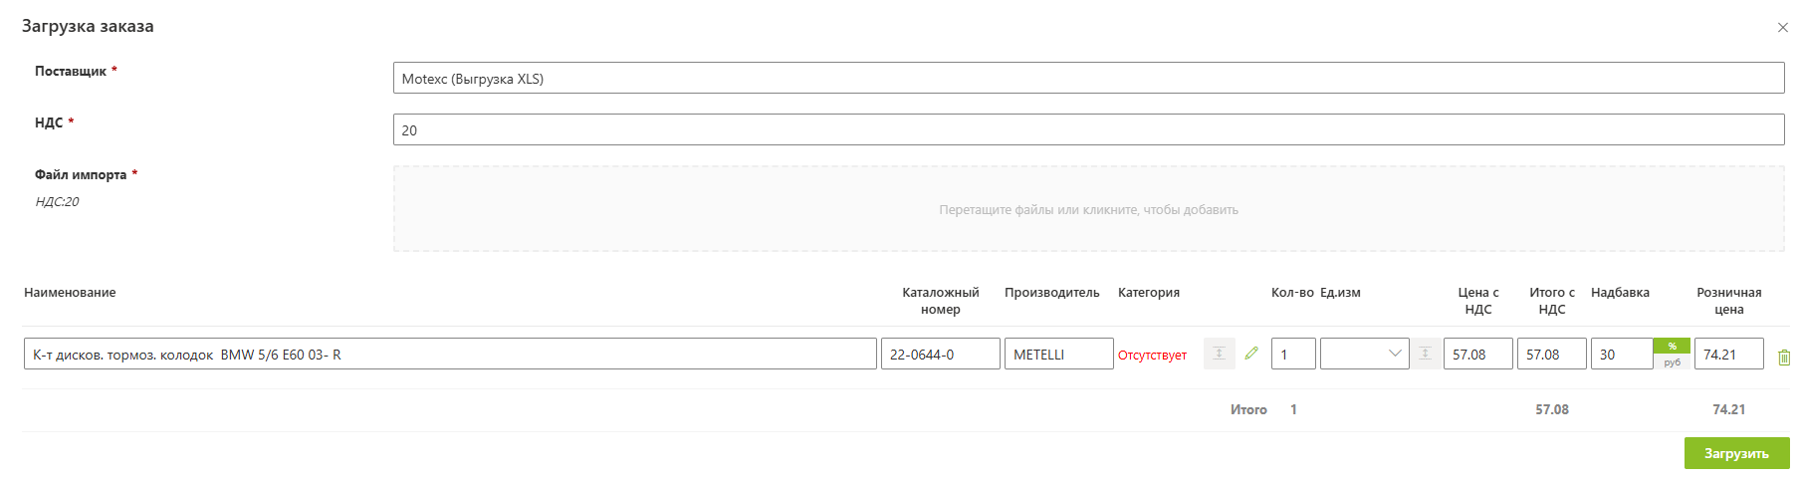Click the apply-to-all icon beside Отсутствует
The width and height of the screenshot is (1800, 482).
tap(1219, 354)
